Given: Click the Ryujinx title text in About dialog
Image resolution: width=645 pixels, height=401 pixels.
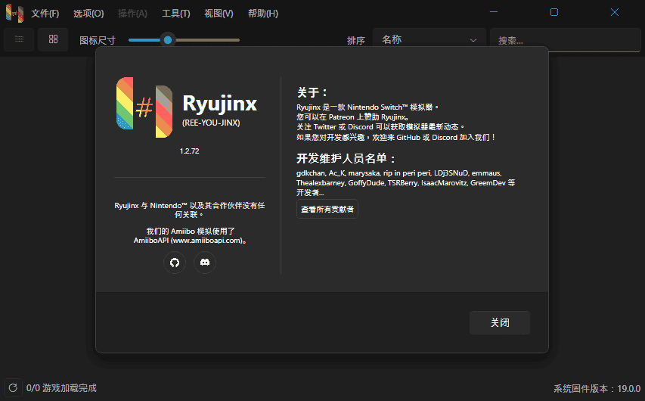Looking at the screenshot, I should (219, 104).
